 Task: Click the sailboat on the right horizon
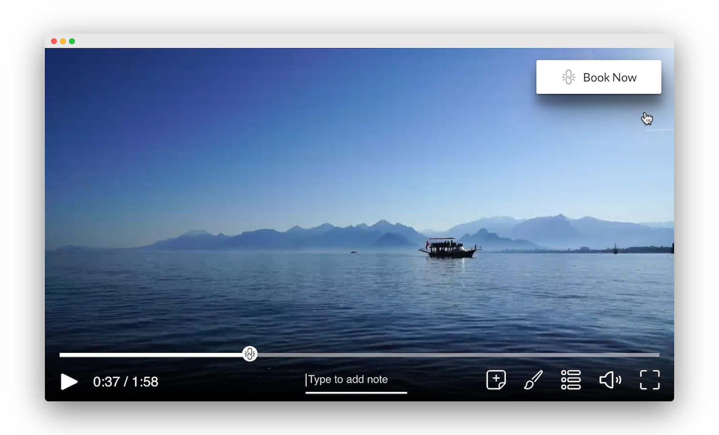pos(615,249)
